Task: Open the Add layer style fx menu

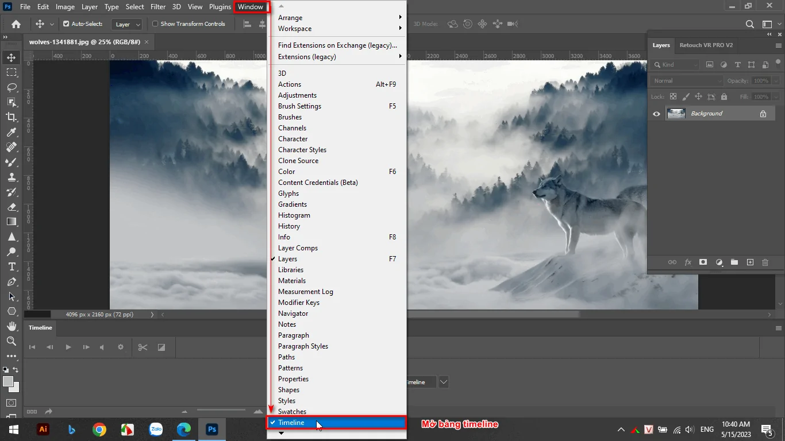Action: point(688,262)
